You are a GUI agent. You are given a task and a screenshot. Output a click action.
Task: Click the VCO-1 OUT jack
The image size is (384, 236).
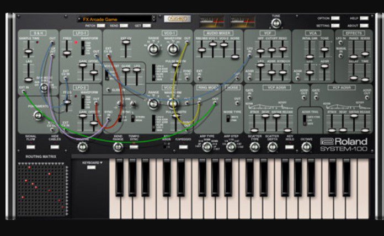tap(187, 42)
